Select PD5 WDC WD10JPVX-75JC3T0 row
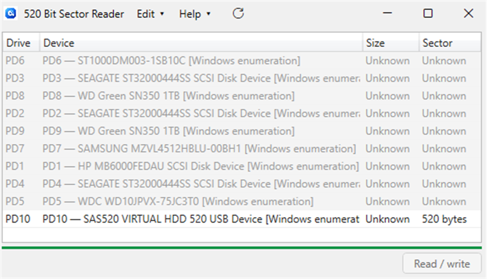 (242, 201)
